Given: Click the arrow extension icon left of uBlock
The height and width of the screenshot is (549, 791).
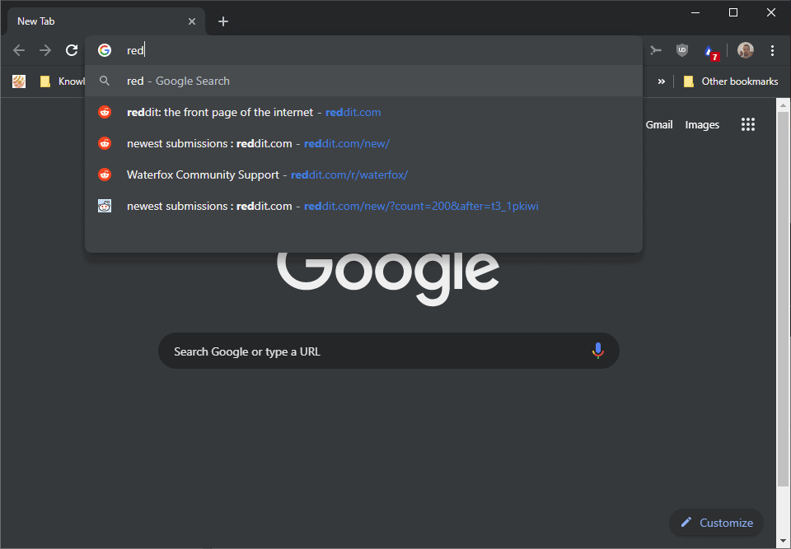Looking at the screenshot, I should coord(655,50).
